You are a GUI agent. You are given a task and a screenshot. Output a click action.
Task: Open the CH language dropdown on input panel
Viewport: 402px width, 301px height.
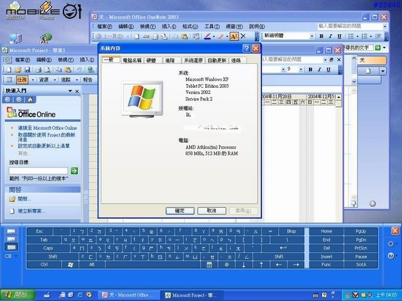coord(16,256)
